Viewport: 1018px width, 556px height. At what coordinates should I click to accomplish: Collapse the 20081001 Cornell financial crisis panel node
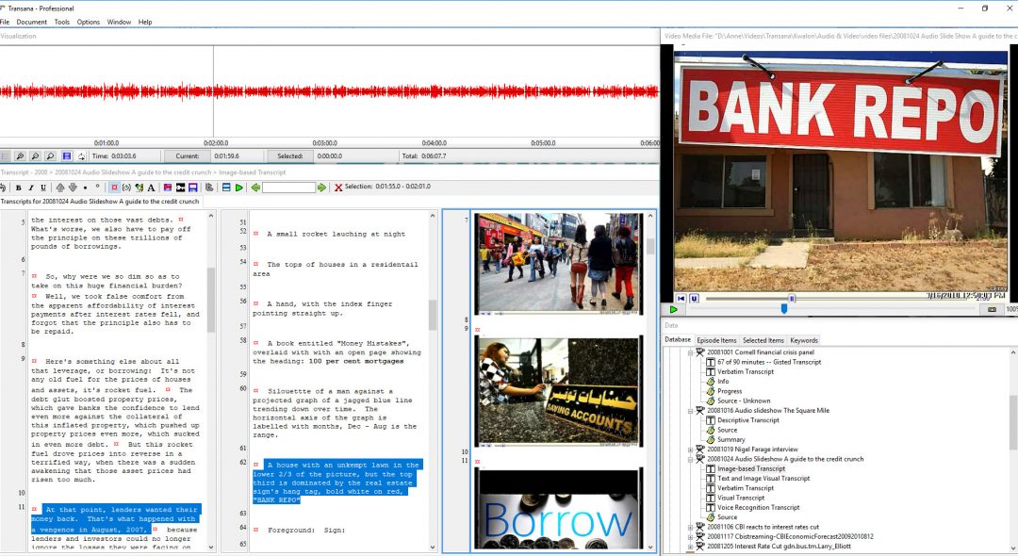[x=690, y=352]
